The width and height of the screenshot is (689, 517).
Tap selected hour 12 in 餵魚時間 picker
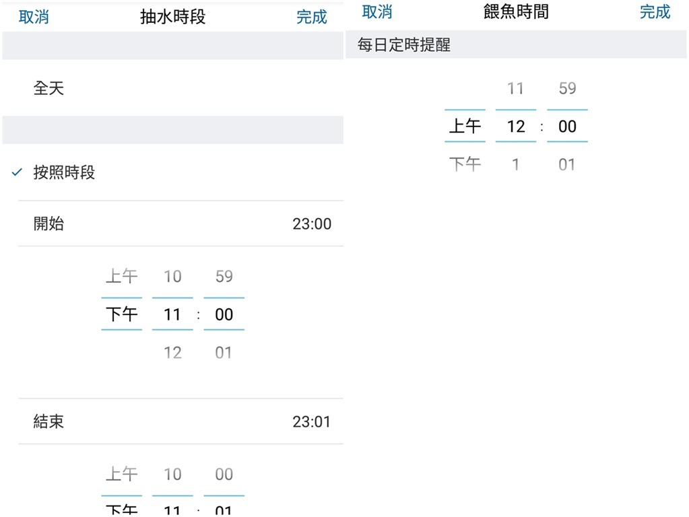pyautogui.click(x=515, y=126)
